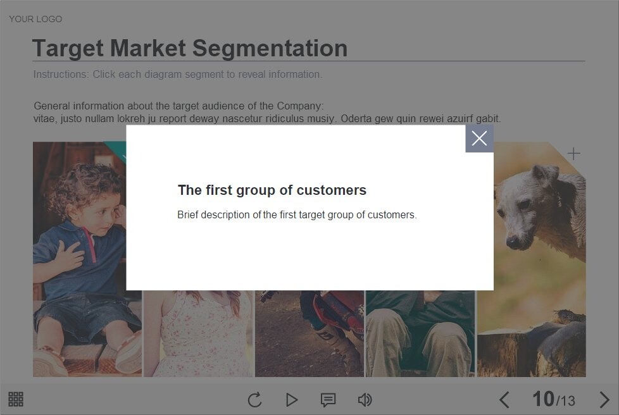Click the seated man diagram segment
Screen dimensions: 619x415
coord(420,329)
